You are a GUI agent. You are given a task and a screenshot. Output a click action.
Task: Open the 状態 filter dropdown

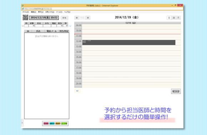pos(32,26)
